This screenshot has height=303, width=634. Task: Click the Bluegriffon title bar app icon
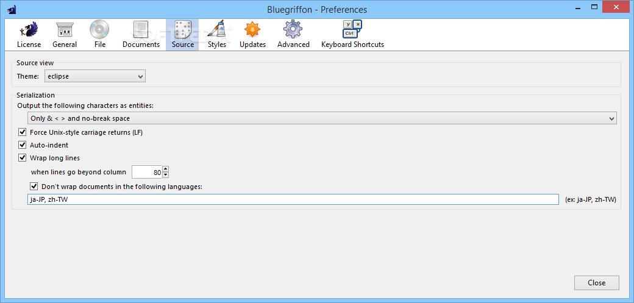click(x=12, y=9)
